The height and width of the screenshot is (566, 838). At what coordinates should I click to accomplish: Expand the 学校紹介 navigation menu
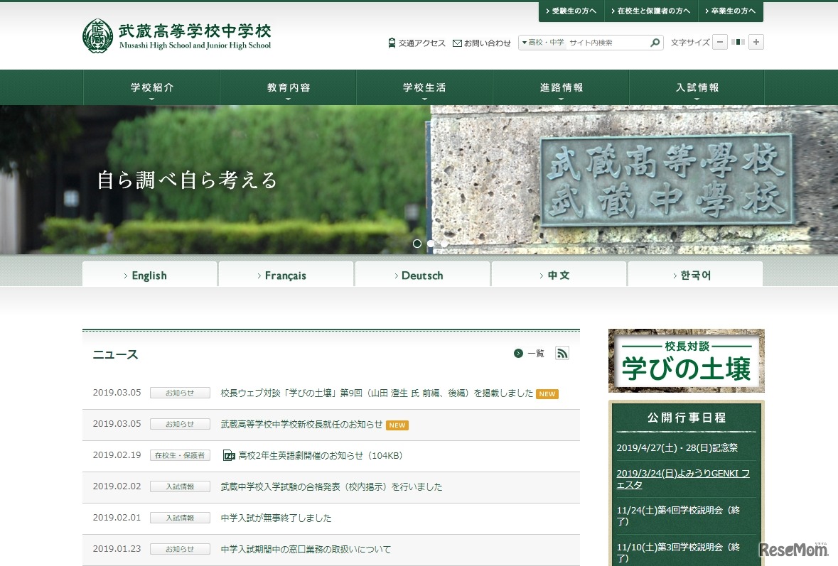(x=151, y=87)
